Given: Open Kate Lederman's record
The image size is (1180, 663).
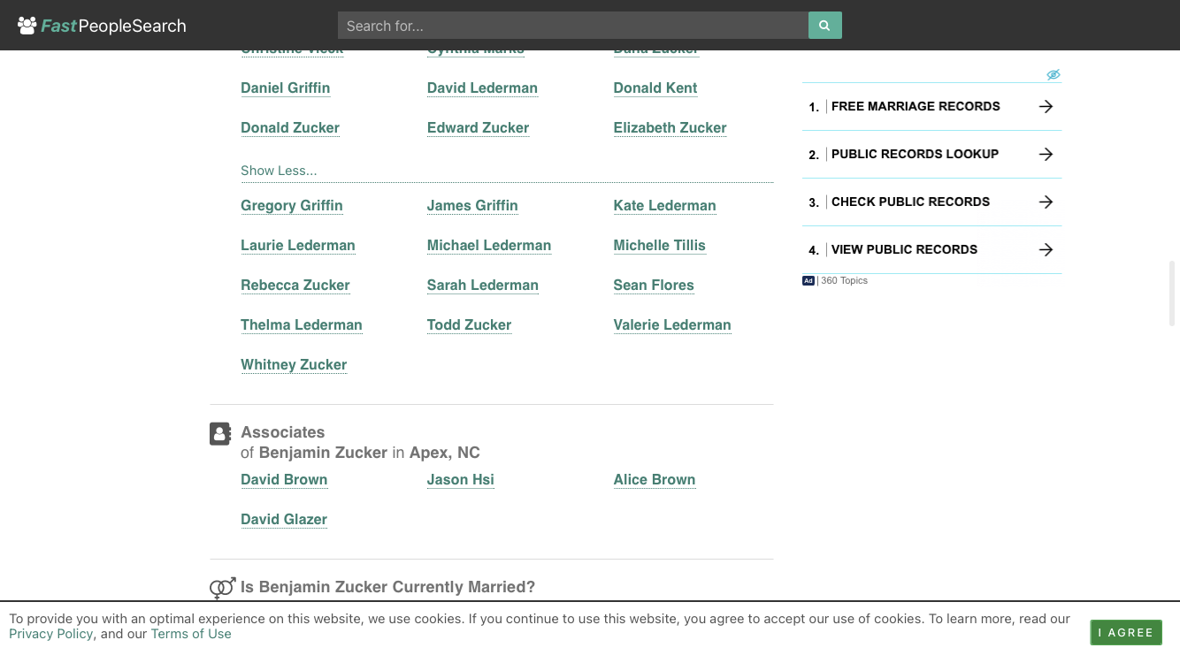Looking at the screenshot, I should (x=664, y=205).
